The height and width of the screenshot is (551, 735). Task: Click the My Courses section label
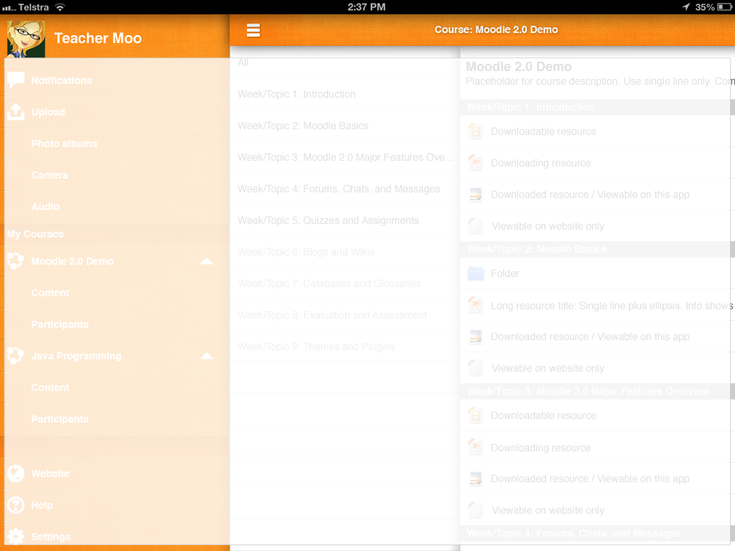tap(35, 234)
